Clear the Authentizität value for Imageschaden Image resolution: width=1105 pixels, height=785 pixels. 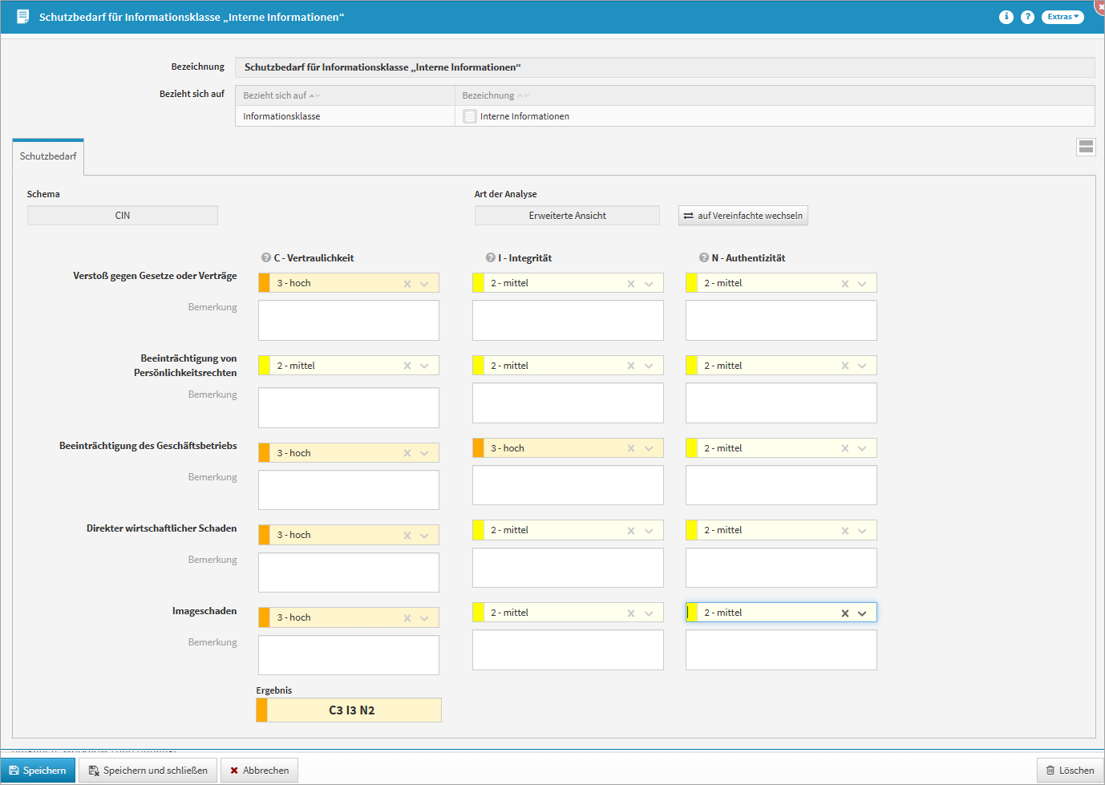point(844,613)
